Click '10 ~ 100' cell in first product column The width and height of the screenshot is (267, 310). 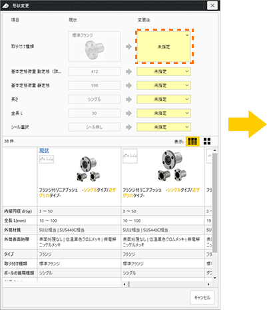79,220
